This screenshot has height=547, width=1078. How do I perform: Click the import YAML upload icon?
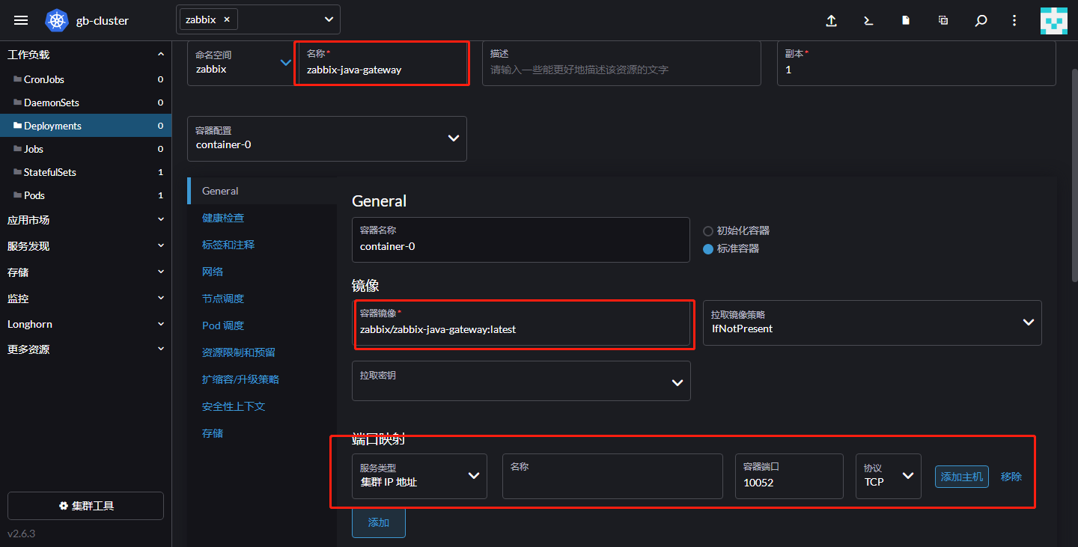point(831,21)
